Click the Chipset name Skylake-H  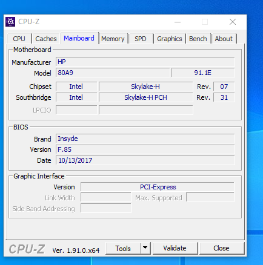pos(145,87)
